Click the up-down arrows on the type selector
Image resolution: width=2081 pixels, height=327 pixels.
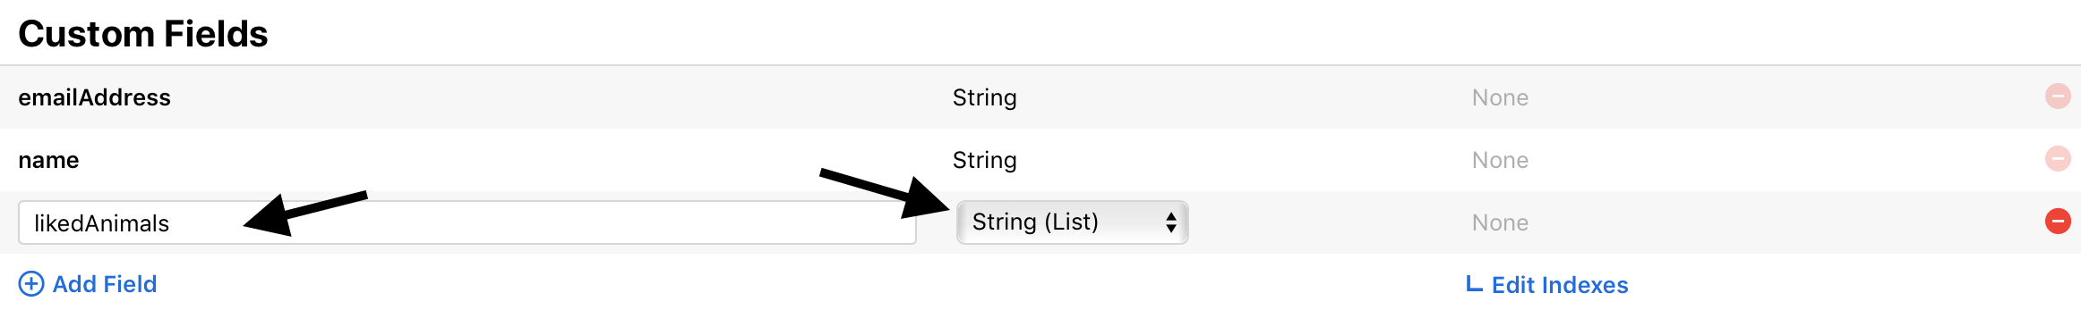coord(1170,222)
